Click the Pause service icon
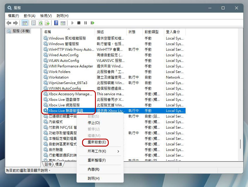The height and width of the screenshot is (187, 248). click(86, 23)
